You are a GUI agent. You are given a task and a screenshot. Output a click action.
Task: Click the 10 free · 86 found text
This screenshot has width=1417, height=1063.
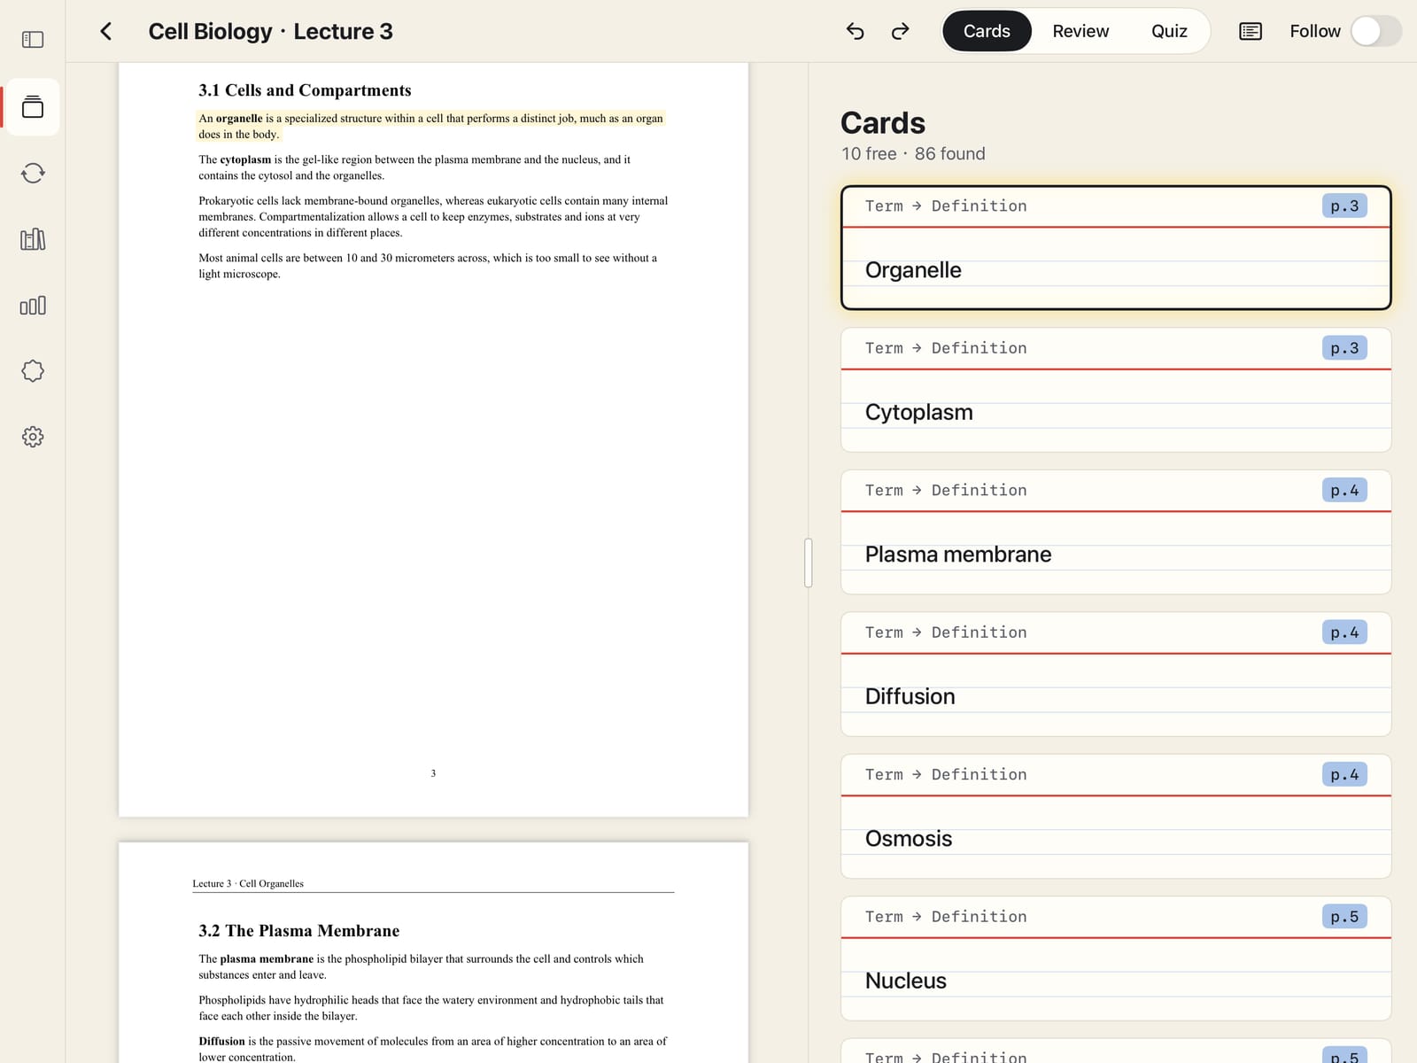tap(913, 154)
